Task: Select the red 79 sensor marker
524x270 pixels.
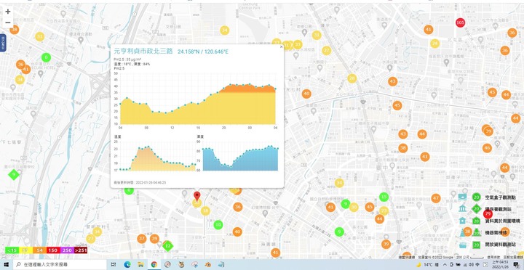Action: pos(488,213)
